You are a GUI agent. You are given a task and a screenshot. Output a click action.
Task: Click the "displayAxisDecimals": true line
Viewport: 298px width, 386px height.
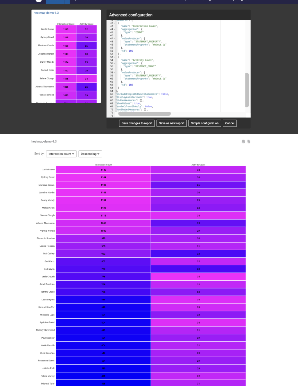(x=134, y=97)
